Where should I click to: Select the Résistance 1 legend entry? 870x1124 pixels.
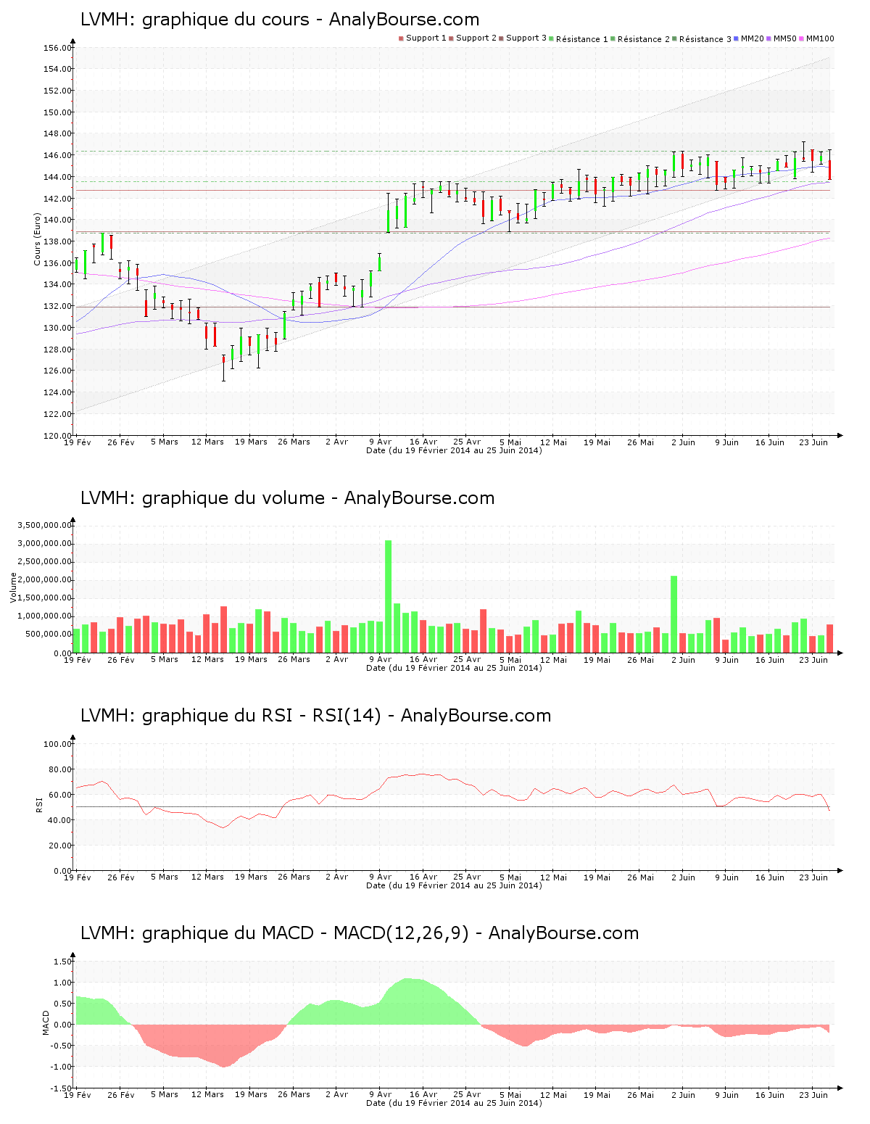[x=579, y=39]
